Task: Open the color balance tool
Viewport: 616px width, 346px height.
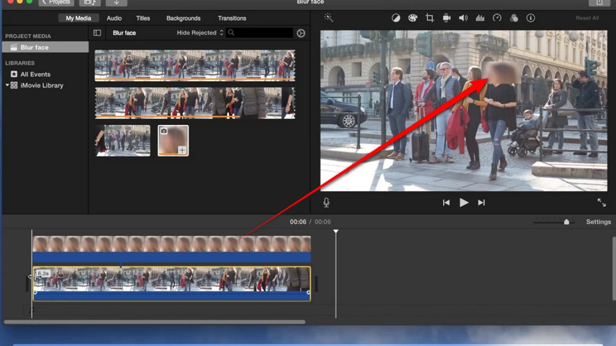Action: [x=396, y=18]
